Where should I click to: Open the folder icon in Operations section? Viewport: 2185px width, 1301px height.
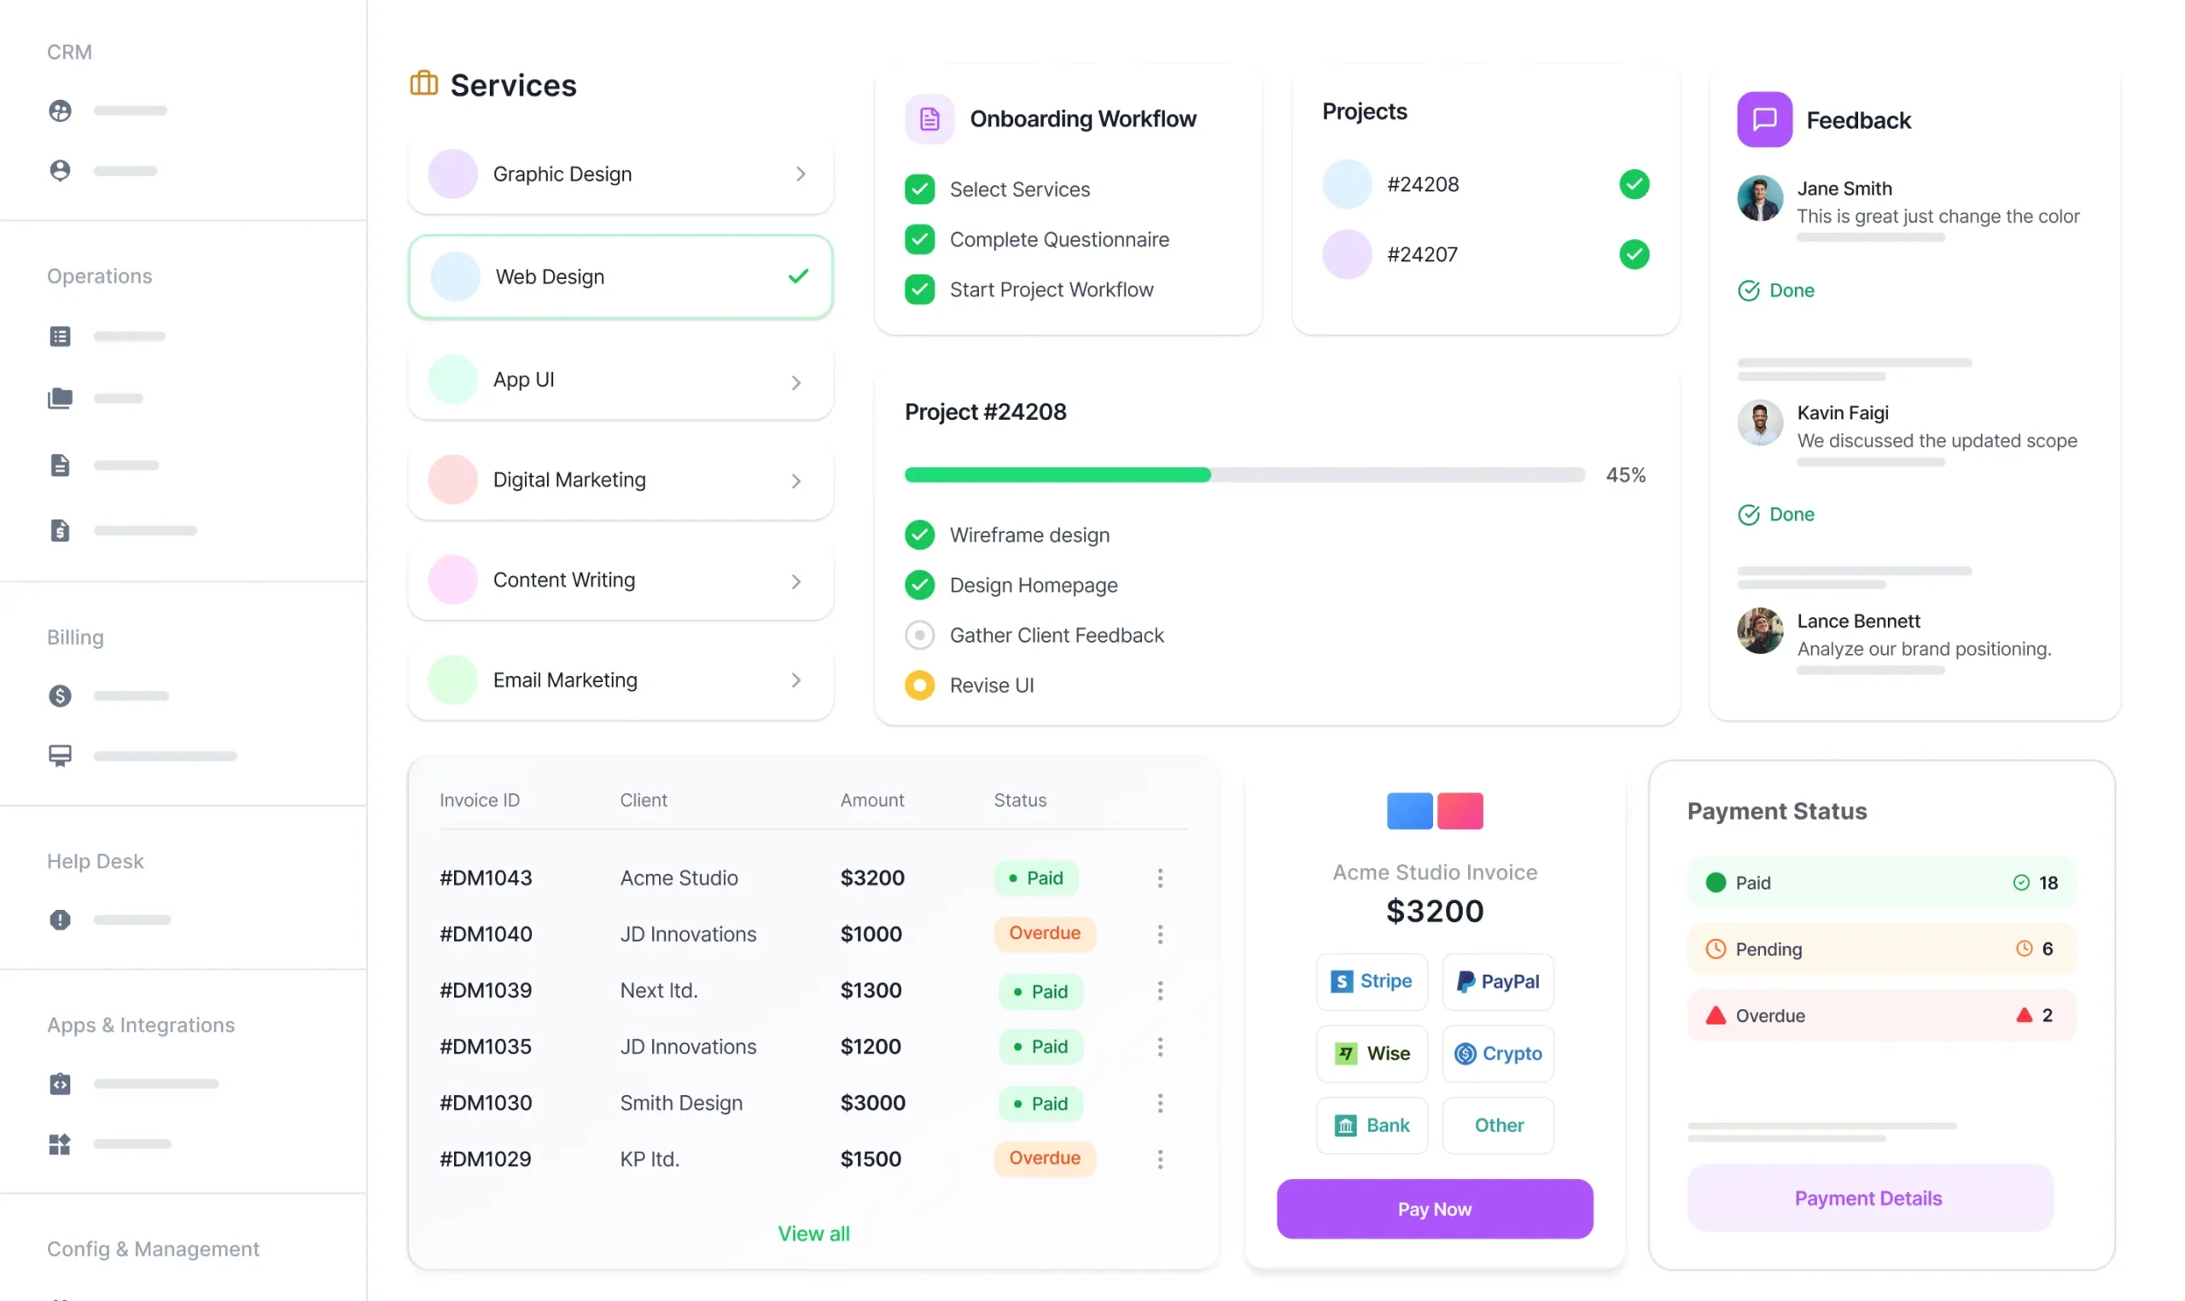[x=60, y=398]
